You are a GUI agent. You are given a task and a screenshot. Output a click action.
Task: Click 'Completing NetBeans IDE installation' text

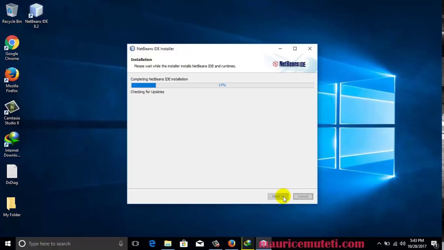(x=159, y=79)
